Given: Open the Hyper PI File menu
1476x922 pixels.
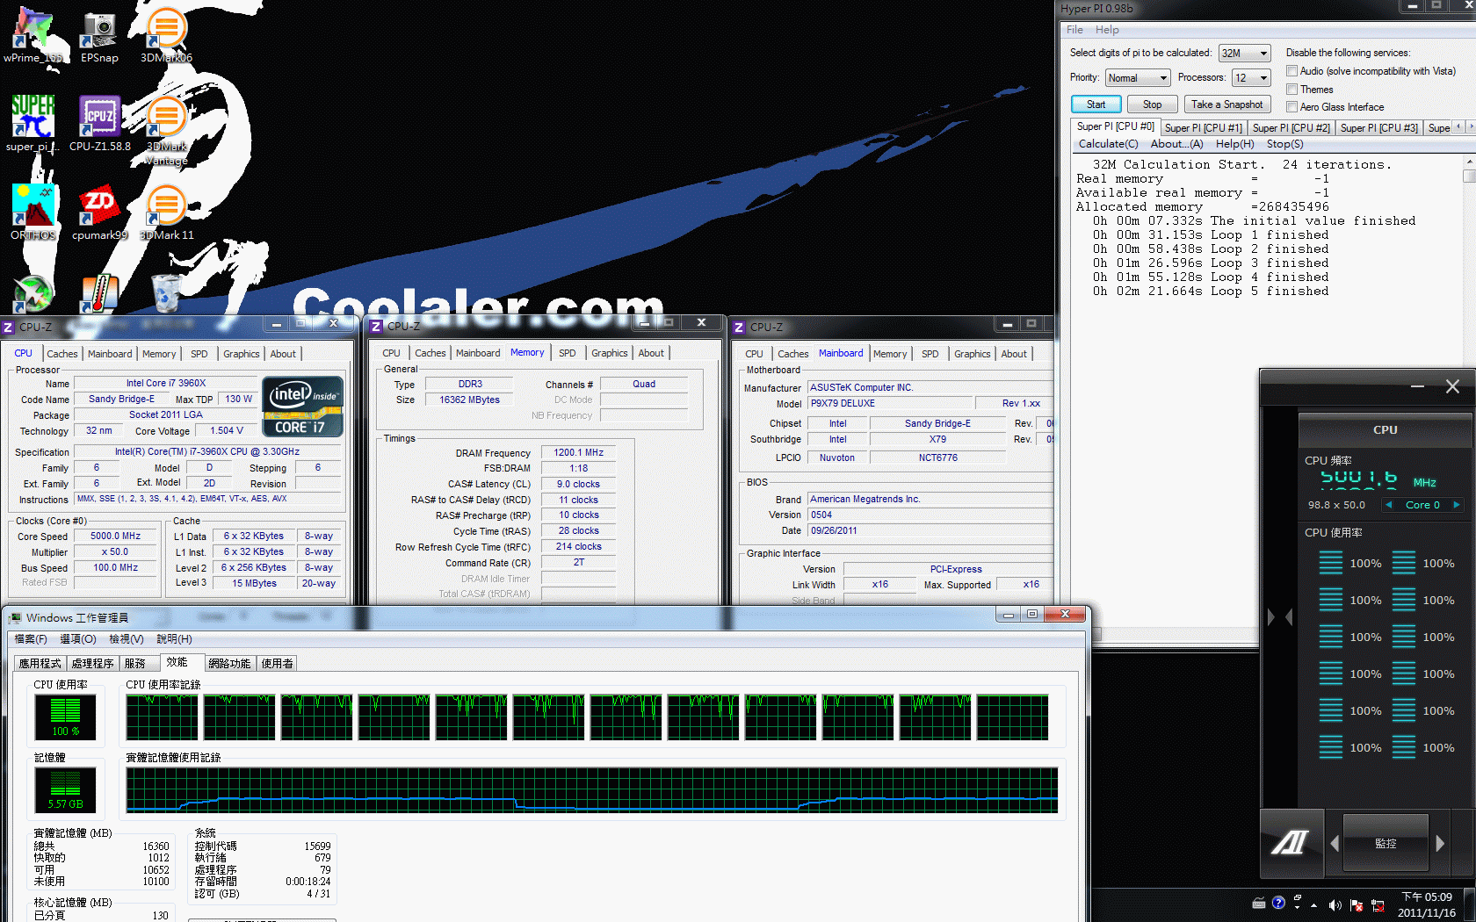Looking at the screenshot, I should (x=1074, y=30).
